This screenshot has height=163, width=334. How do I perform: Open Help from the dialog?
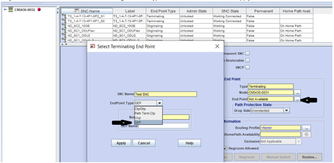pos(190,143)
